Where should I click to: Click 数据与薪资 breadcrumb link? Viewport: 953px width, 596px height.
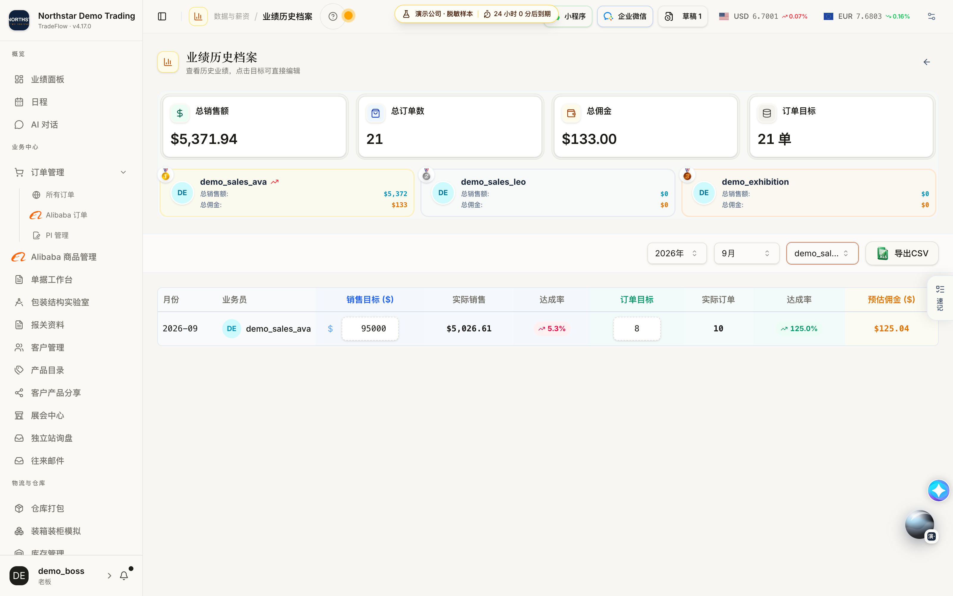coord(232,16)
